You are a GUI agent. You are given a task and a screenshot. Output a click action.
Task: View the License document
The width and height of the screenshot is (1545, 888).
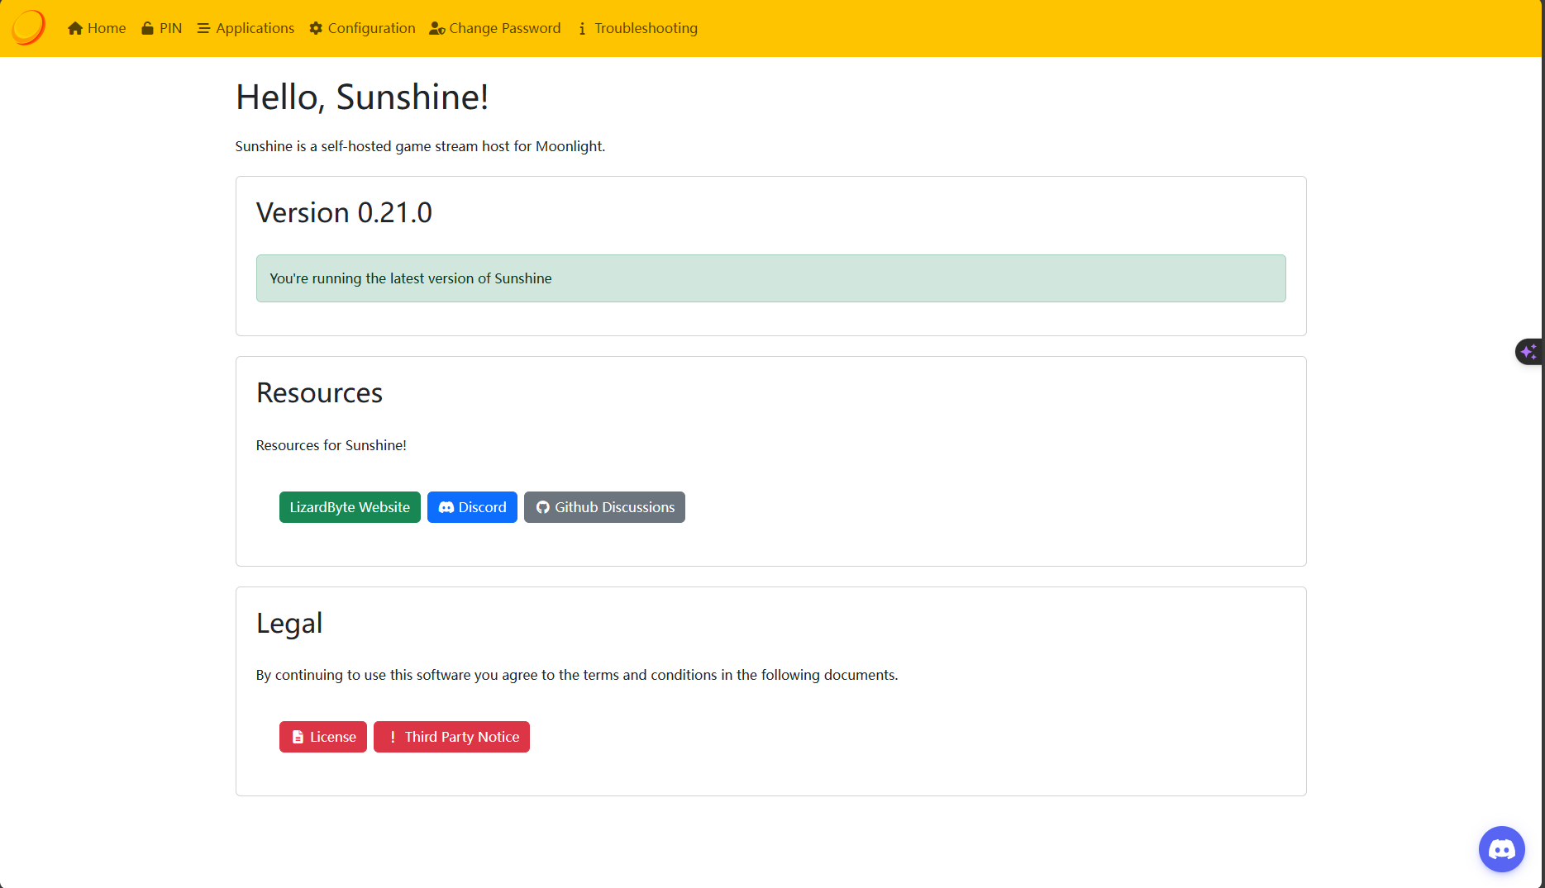pyautogui.click(x=323, y=737)
